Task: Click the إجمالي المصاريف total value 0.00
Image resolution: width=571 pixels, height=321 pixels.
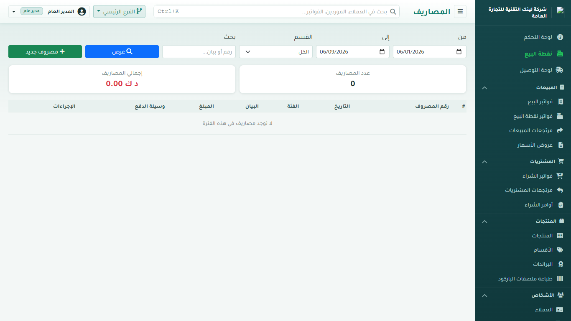Action: [x=122, y=84]
